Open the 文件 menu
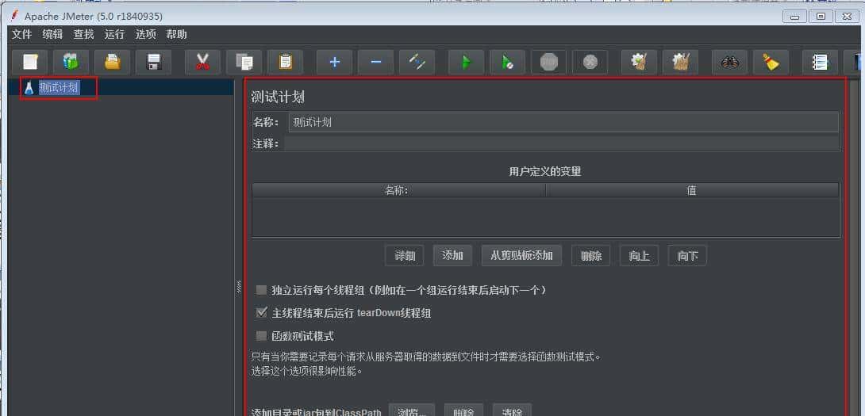This screenshot has width=865, height=416. pyautogui.click(x=22, y=34)
